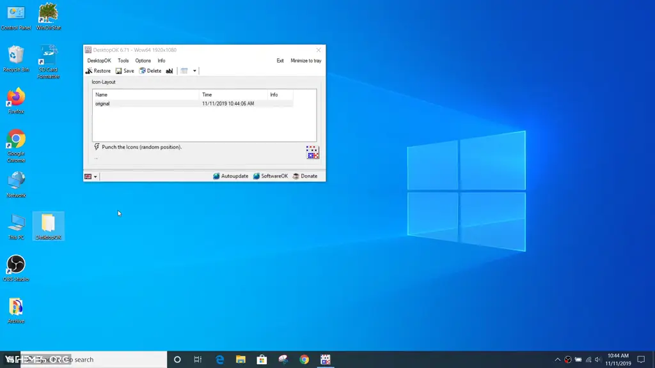Click the Restore layout toolbar button
Image resolution: width=655 pixels, height=368 pixels.
99,71
